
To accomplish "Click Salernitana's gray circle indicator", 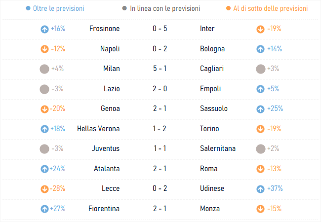I will (261, 149).
